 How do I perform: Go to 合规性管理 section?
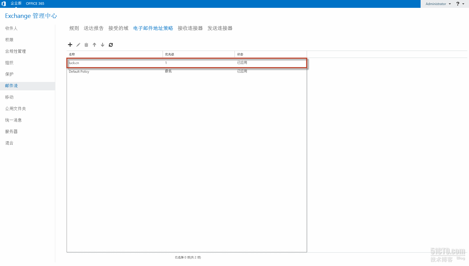coord(15,51)
